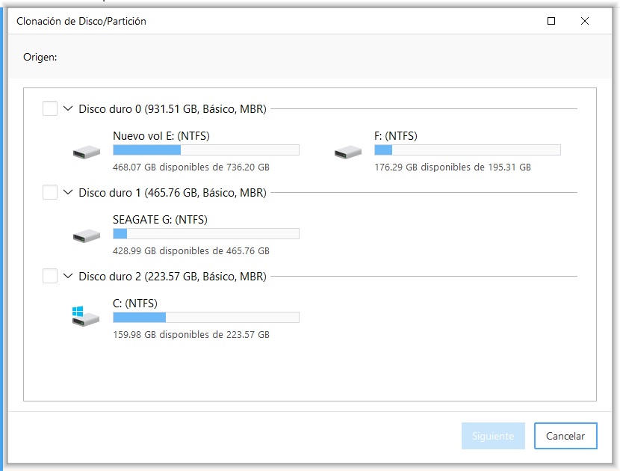
Task: Maximize the Clonación de Disco window
Action: tap(551, 22)
